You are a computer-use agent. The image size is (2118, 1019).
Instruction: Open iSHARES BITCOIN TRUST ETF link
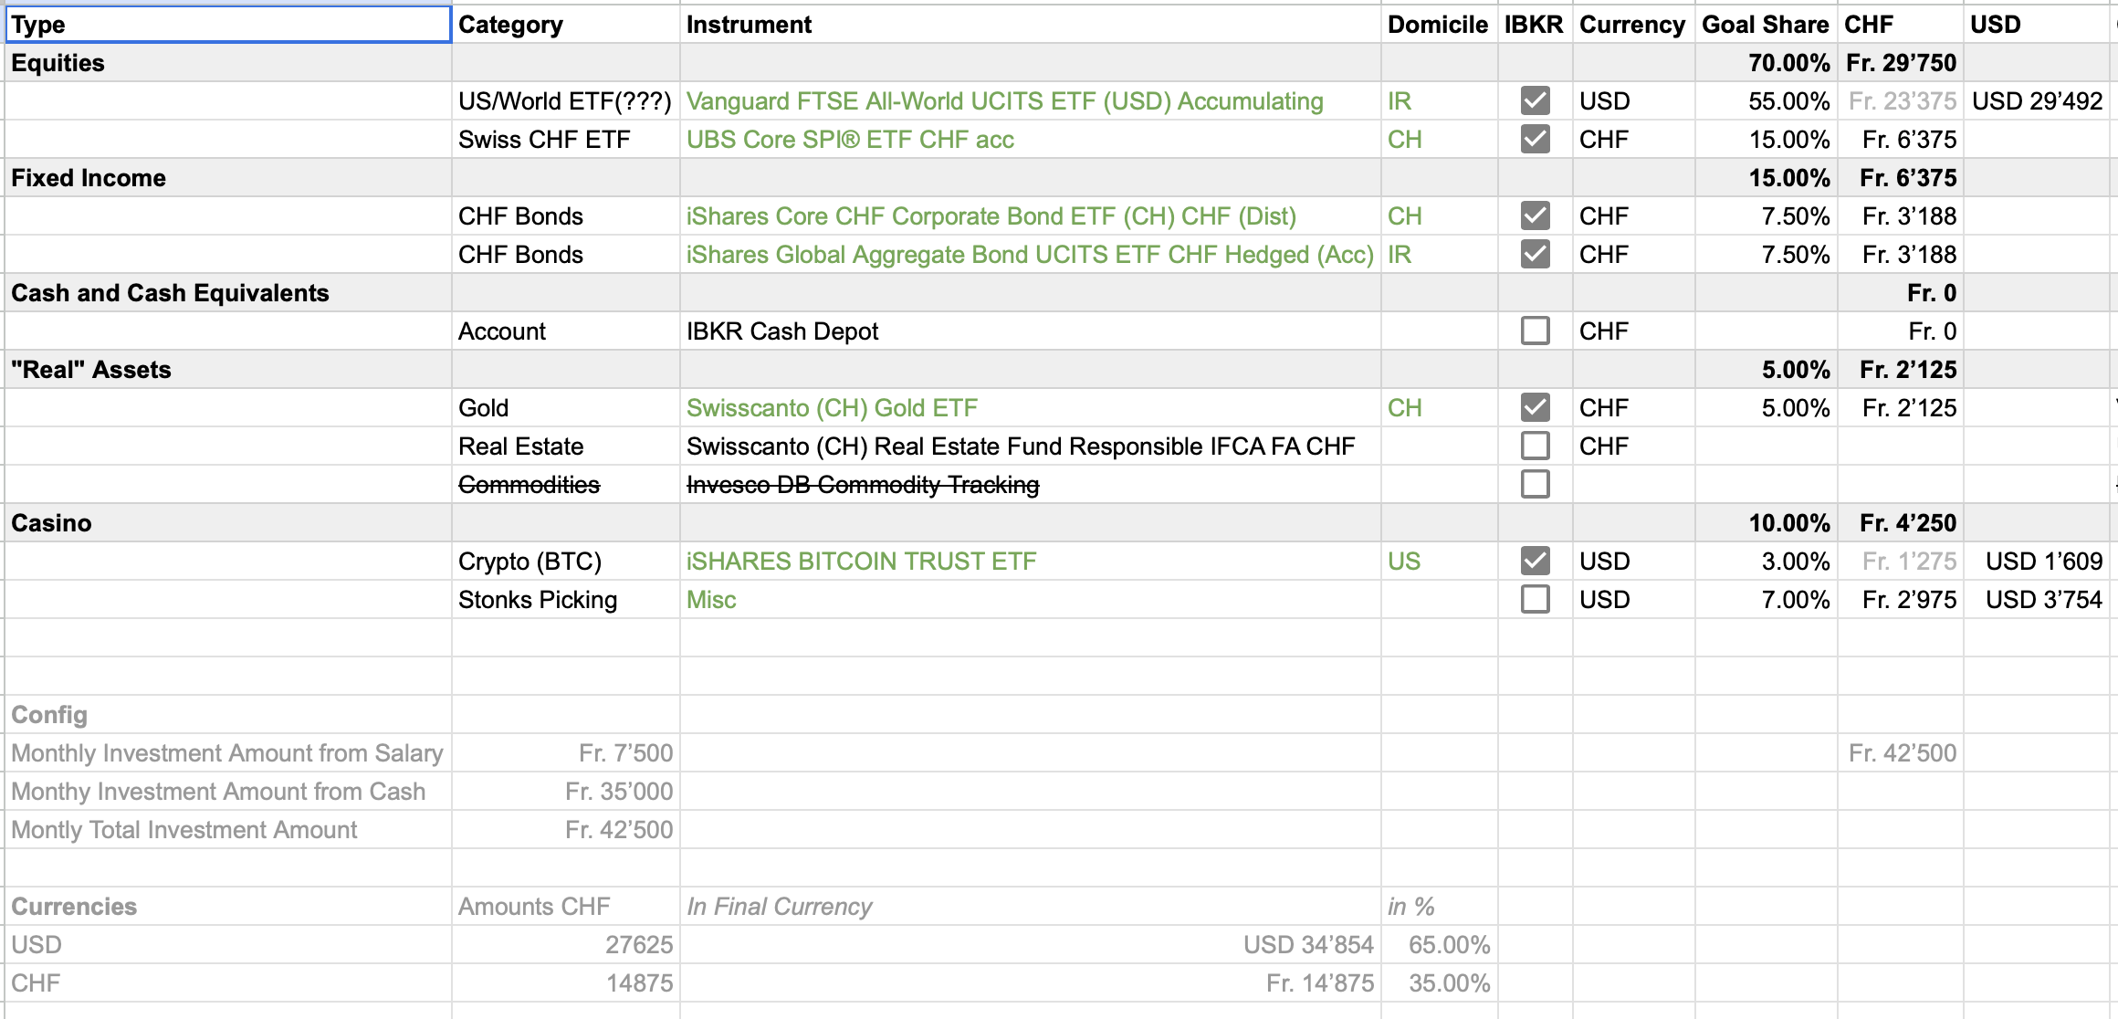861,562
